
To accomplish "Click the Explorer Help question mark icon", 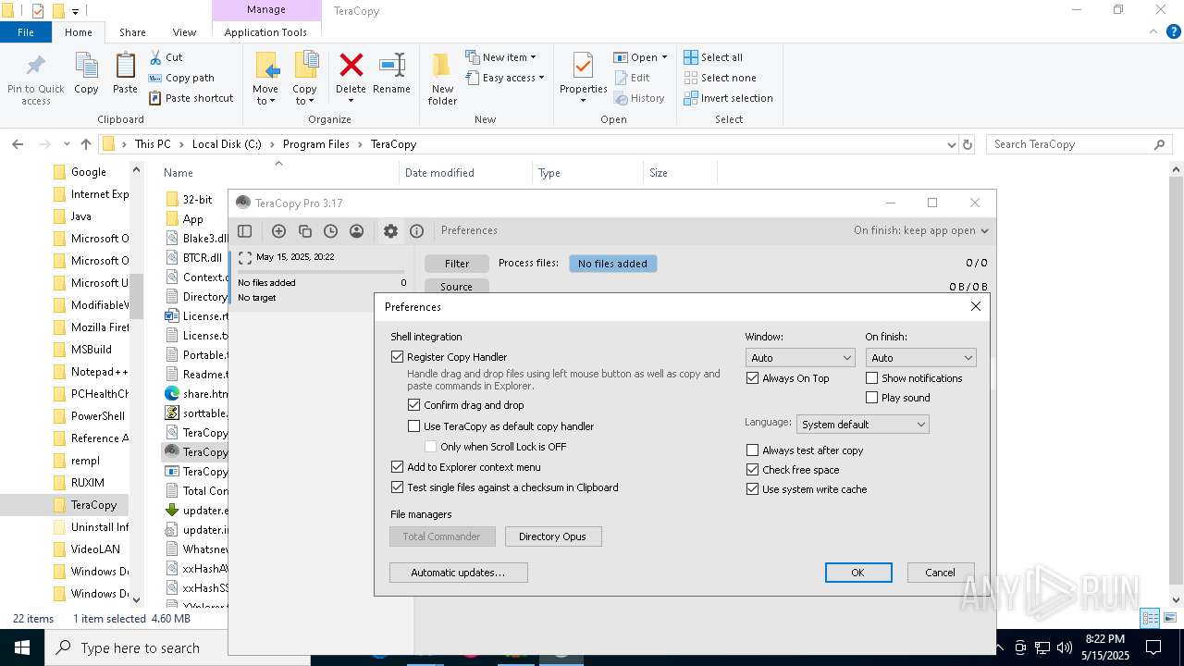I will tap(1174, 32).
